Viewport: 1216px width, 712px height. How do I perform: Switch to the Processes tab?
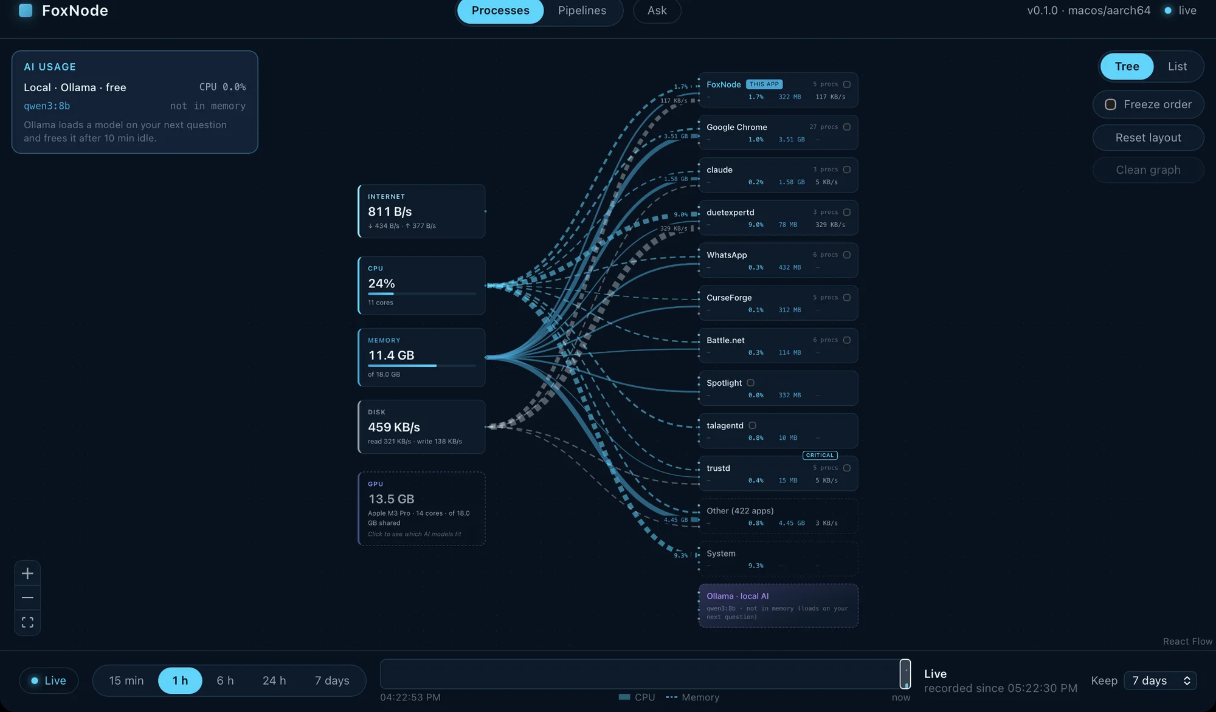500,10
